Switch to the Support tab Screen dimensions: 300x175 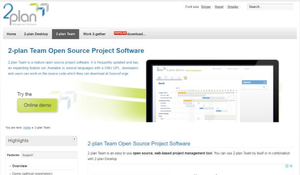click(27, 155)
